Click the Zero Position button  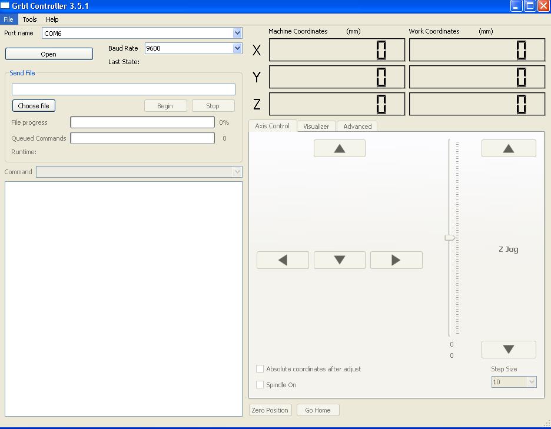(x=270, y=410)
